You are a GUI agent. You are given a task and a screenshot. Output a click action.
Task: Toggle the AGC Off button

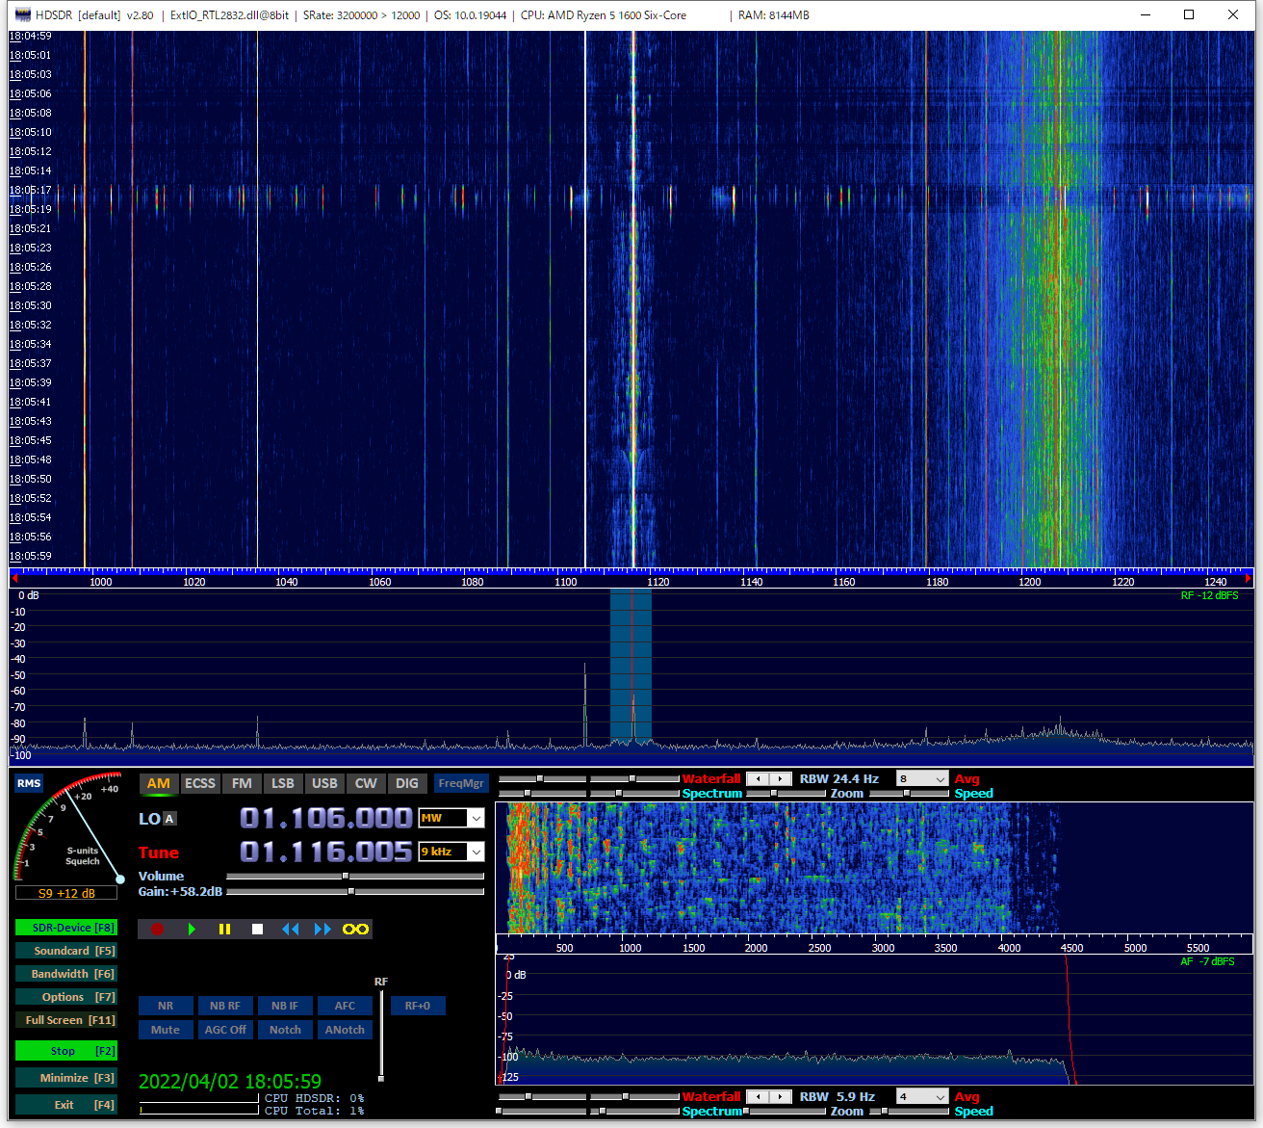click(225, 1030)
